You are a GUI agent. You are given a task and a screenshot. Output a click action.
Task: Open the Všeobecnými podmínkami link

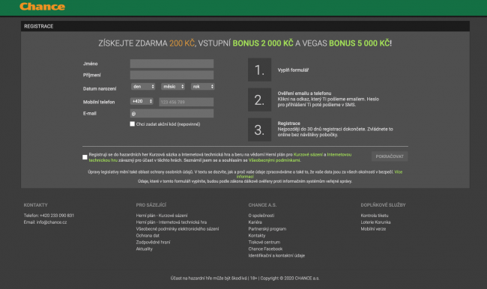point(274,160)
